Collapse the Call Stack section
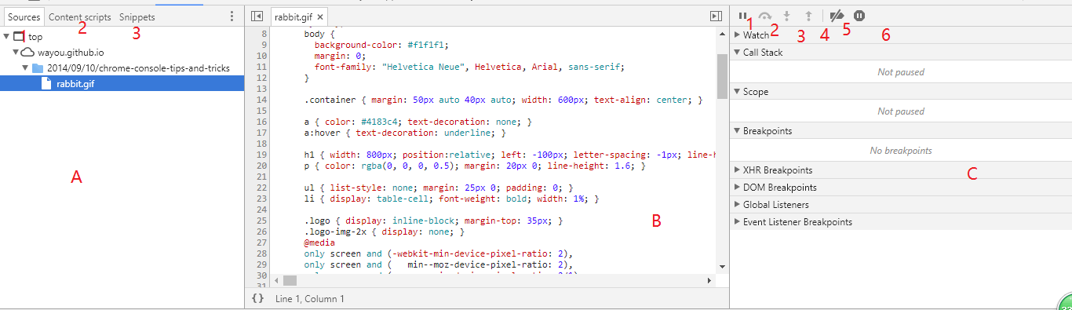Screen dimensions: 1072x310 [737, 53]
